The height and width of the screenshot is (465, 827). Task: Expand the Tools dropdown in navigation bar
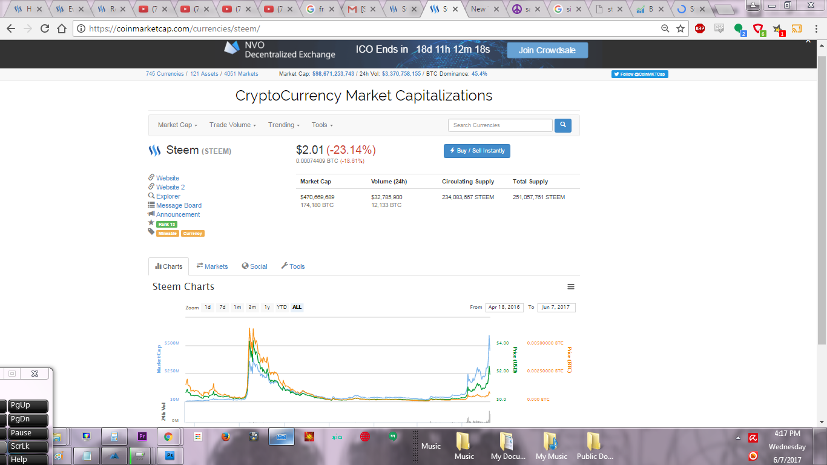click(x=322, y=125)
